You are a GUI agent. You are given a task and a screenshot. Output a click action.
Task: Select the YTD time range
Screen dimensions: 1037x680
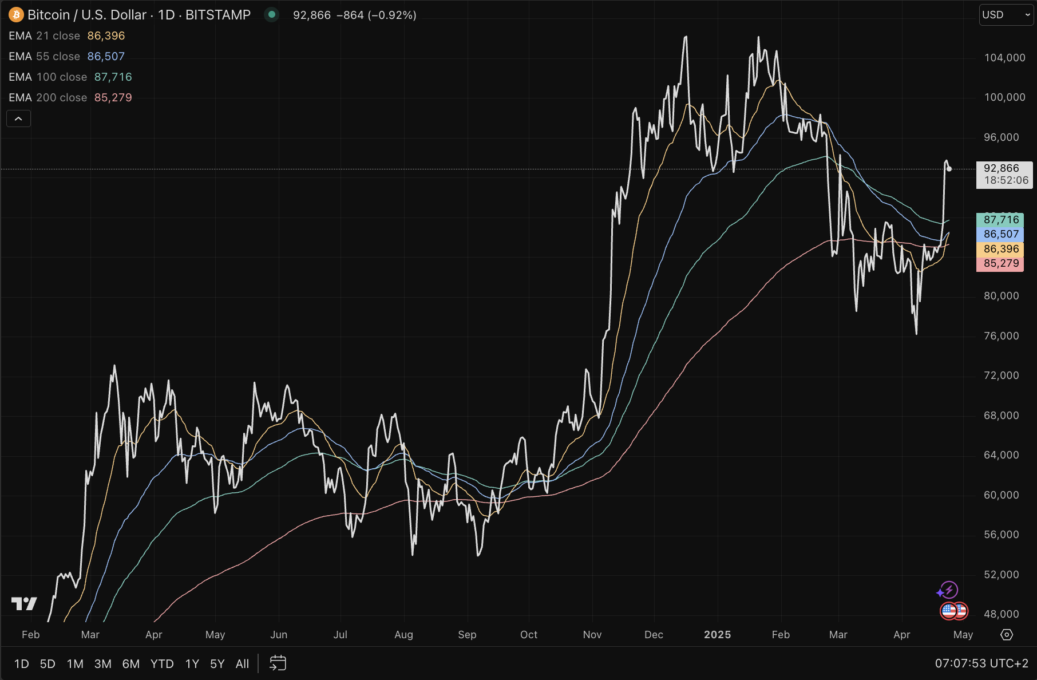(x=162, y=664)
